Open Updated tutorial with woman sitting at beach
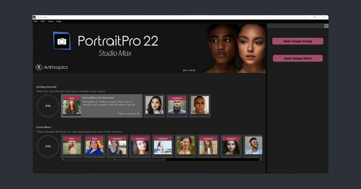361x189 pixels. point(163,146)
